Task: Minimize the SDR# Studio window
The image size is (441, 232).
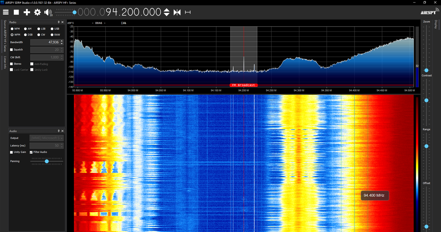Action: point(415,2)
